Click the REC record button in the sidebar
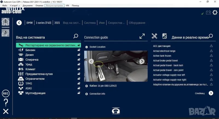 point(5,93)
